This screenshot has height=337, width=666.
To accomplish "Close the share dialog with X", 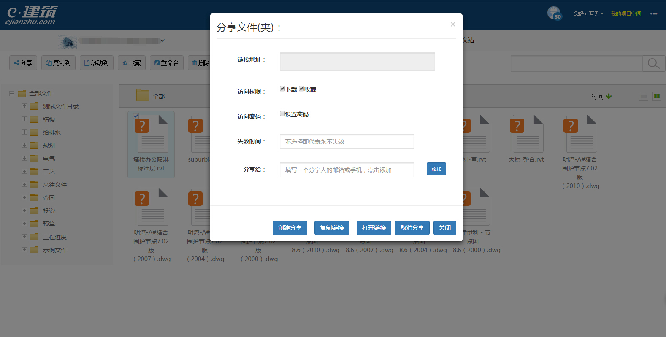I will 453,24.
